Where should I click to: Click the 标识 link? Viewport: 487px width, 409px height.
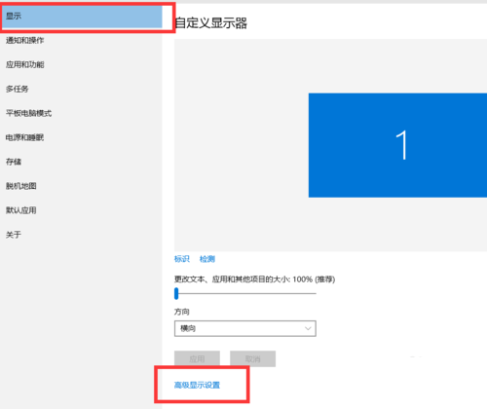(x=182, y=259)
